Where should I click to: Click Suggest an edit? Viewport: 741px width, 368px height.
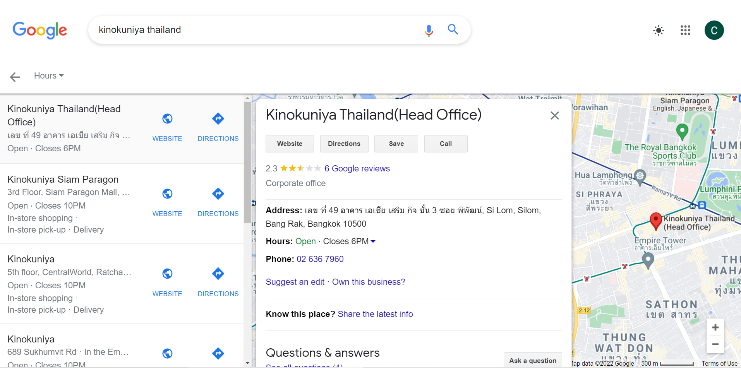[295, 282]
